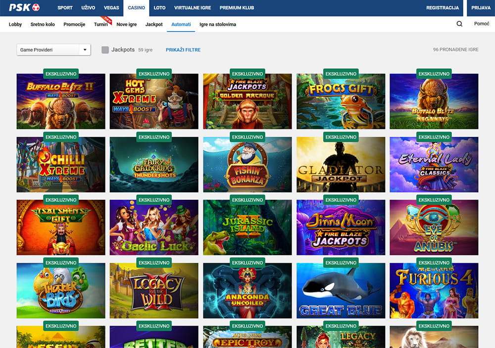The height and width of the screenshot is (348, 495).
Task: Open Golden Macaque Fire Blaze game
Action: point(247,101)
